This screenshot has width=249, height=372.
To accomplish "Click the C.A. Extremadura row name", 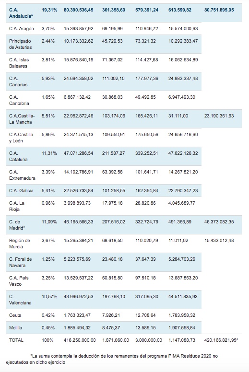I will pyautogui.click(x=22, y=175).
